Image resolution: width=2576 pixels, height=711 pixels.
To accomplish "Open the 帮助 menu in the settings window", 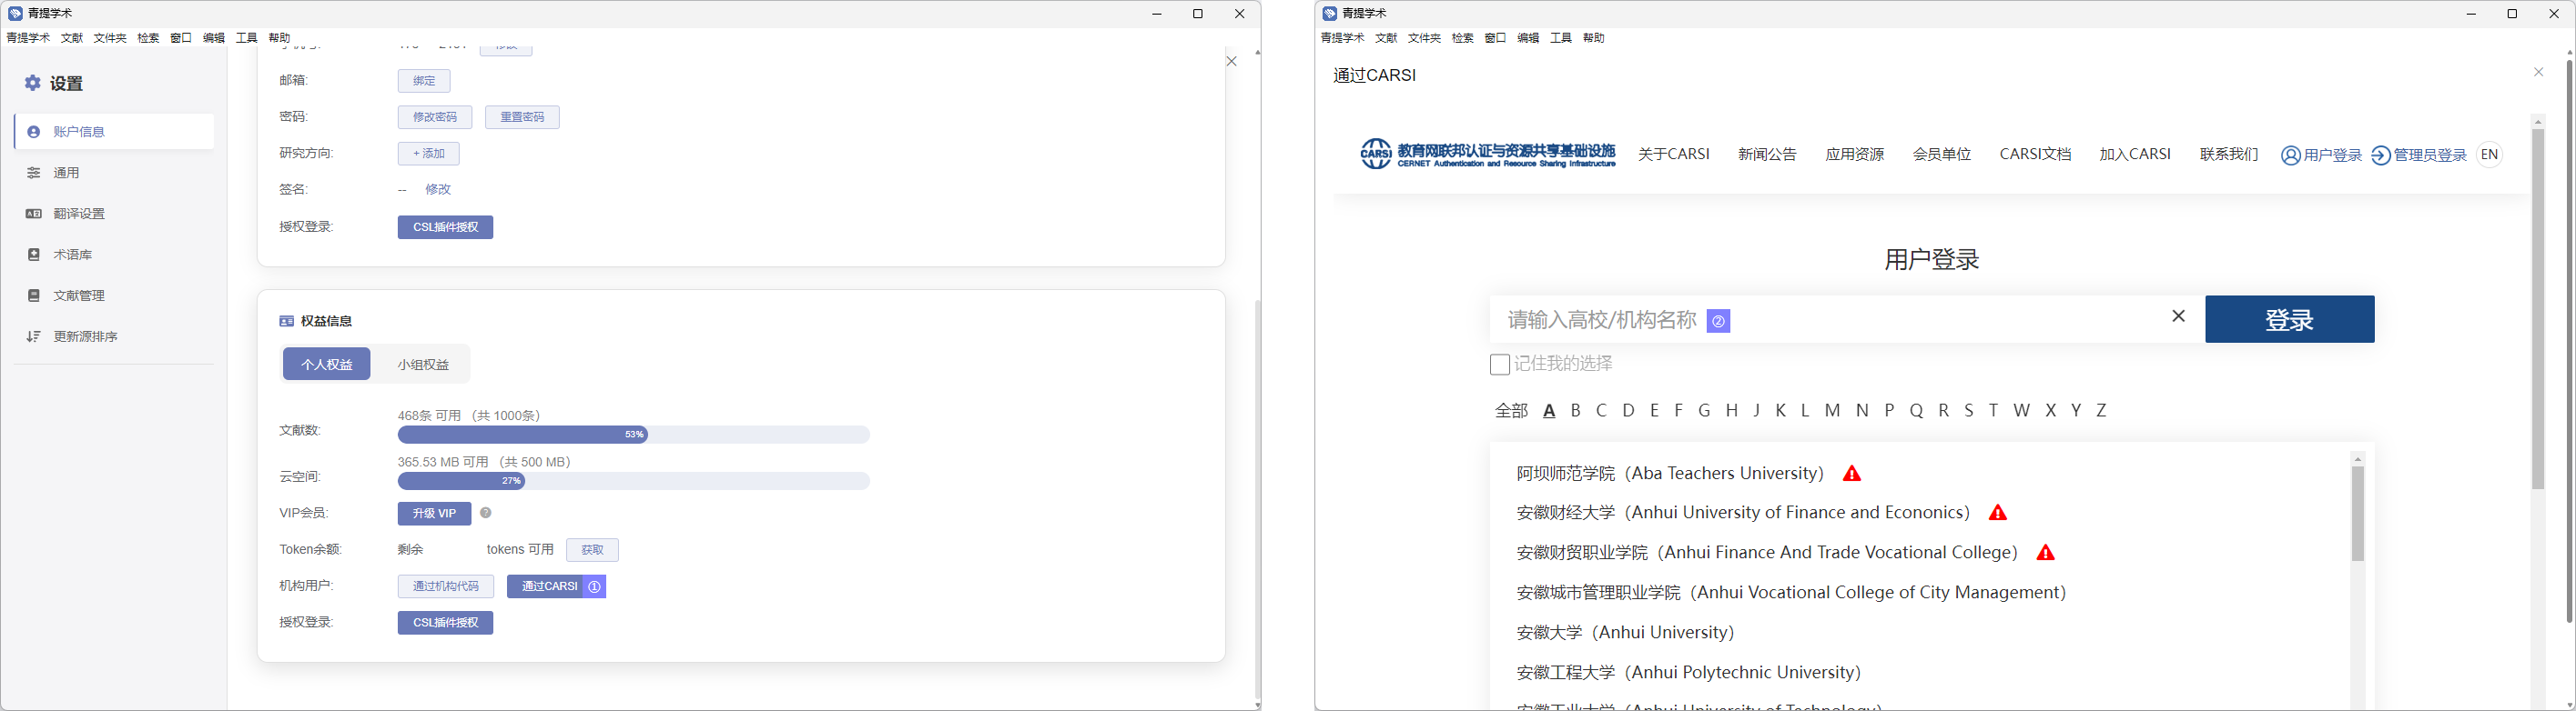I will (x=280, y=38).
